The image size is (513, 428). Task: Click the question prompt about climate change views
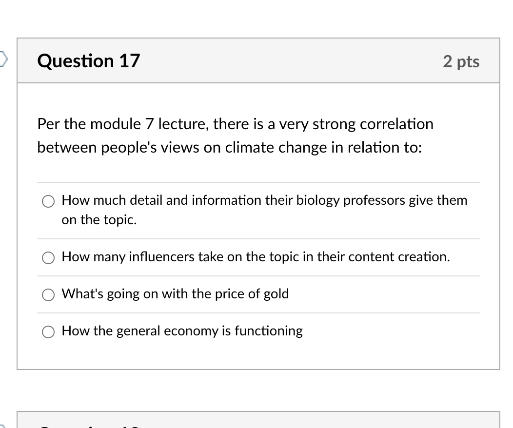pyautogui.click(x=235, y=136)
